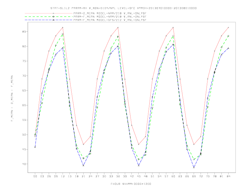
Task: Click x-axis tick label 24
Action: (90, 176)
